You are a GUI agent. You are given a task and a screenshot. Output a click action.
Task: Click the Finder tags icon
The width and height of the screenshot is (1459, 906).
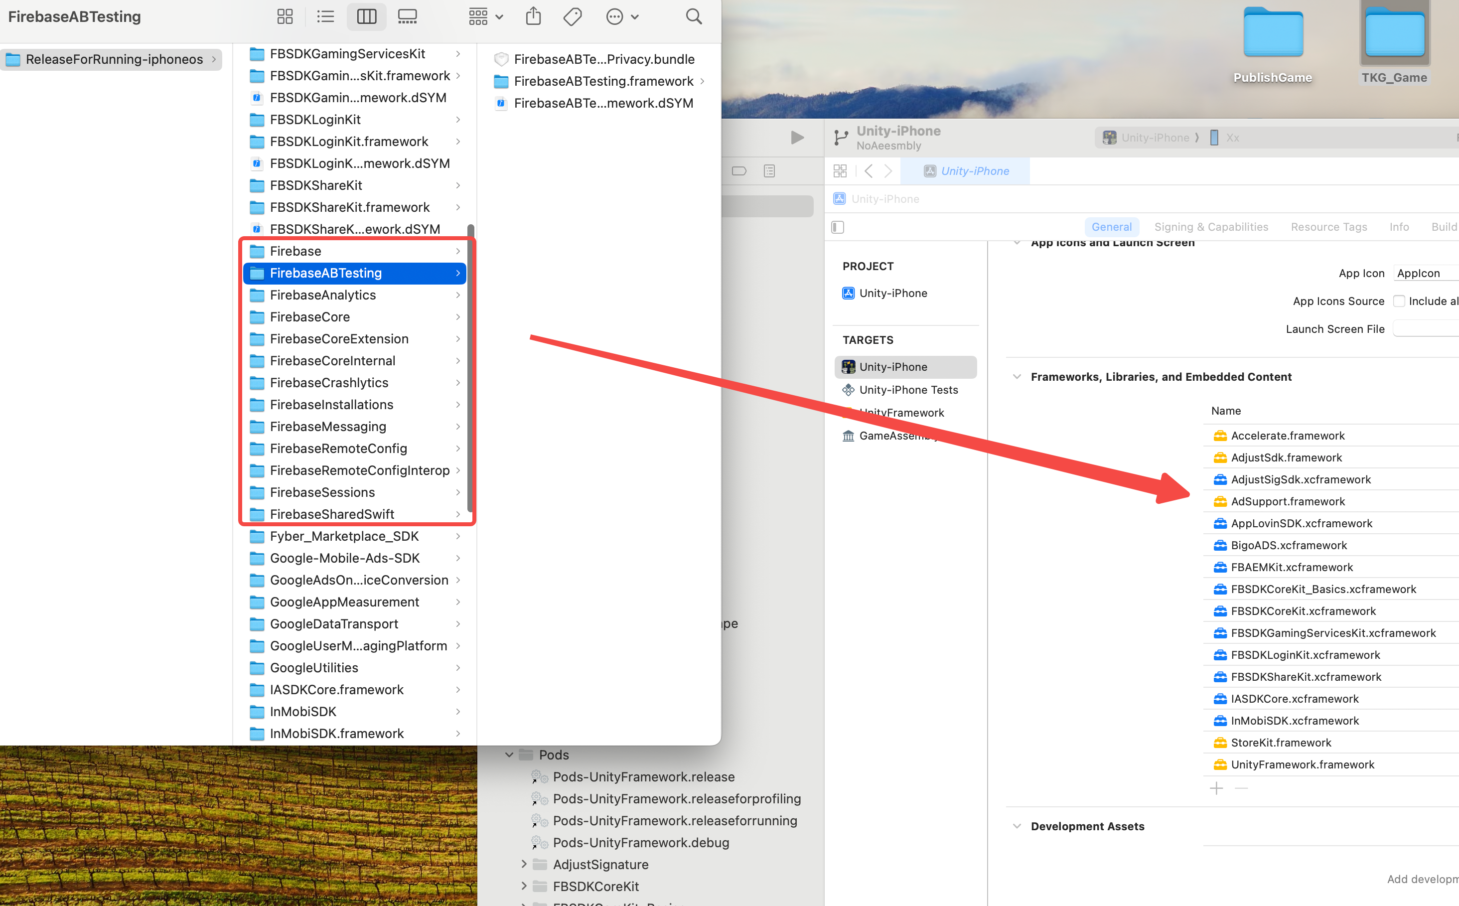572,16
